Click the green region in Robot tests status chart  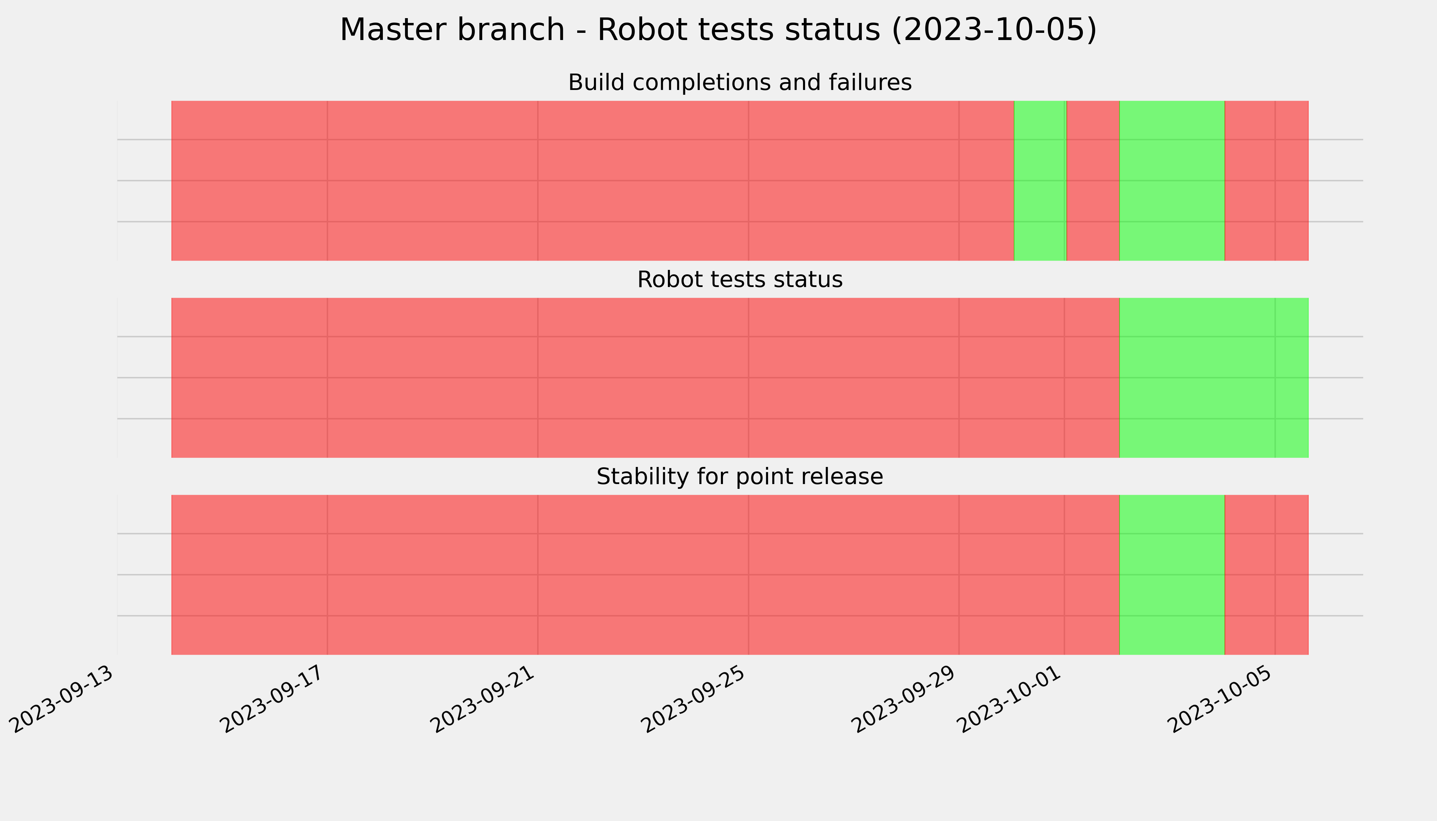point(1214,378)
